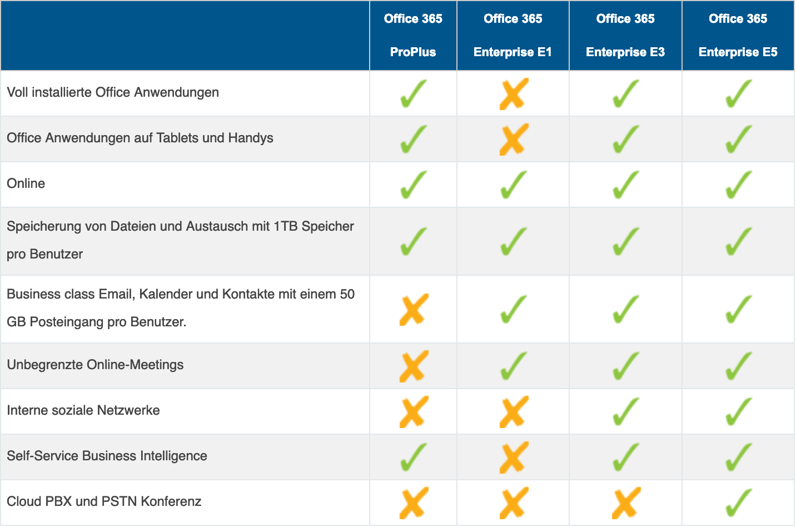The width and height of the screenshot is (796, 527).
Task: Click the ProPlus checkmark for 1TB Speicher row
Action: (x=414, y=241)
